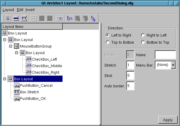Select Top to Bottom direction

tap(108, 42)
